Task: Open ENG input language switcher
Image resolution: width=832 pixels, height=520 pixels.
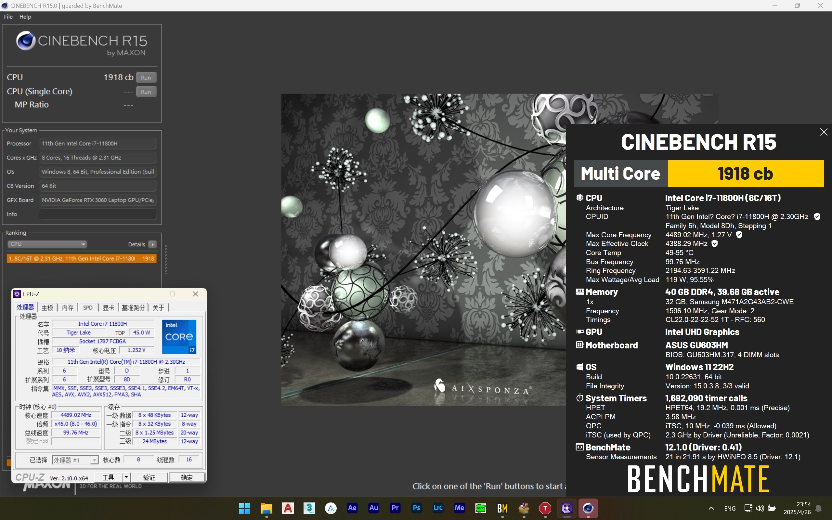Action: coord(730,508)
